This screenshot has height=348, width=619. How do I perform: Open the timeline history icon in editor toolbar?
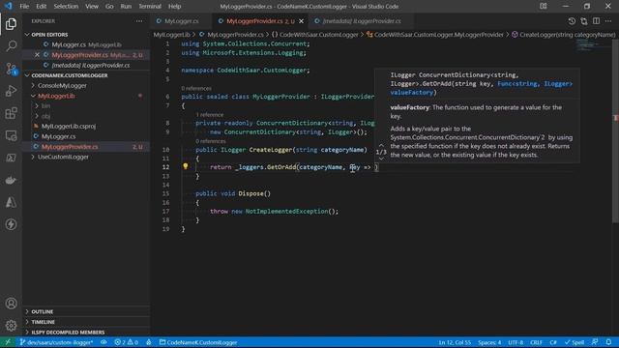572,21
